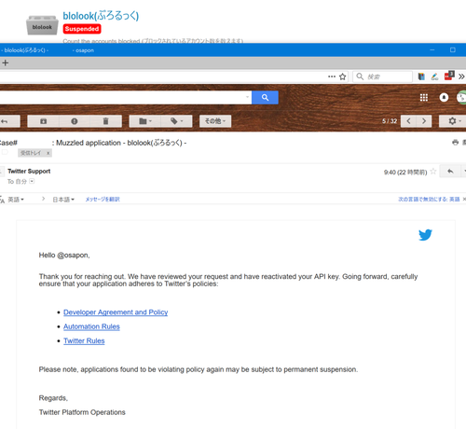This screenshot has width=466, height=429.
Task: Open the 受信トレイ inbox label
Action: (31, 153)
